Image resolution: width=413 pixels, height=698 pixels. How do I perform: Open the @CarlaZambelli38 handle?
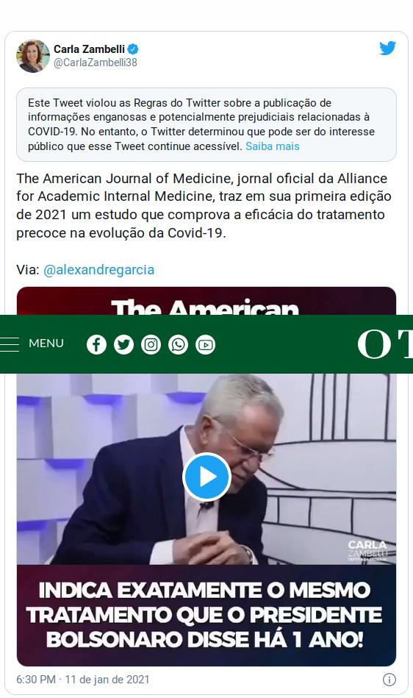pos(95,63)
